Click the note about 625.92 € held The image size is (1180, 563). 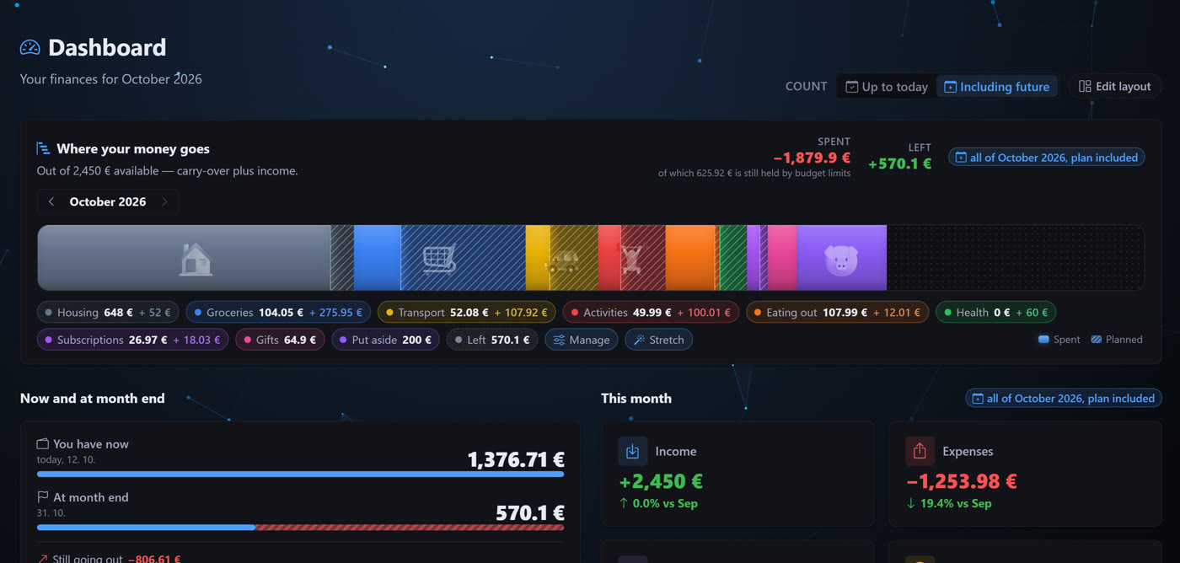754,173
